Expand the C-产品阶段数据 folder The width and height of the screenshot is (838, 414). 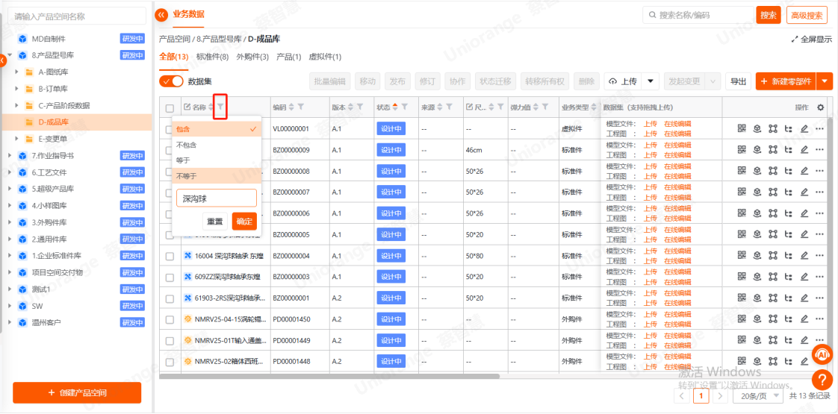(16, 105)
